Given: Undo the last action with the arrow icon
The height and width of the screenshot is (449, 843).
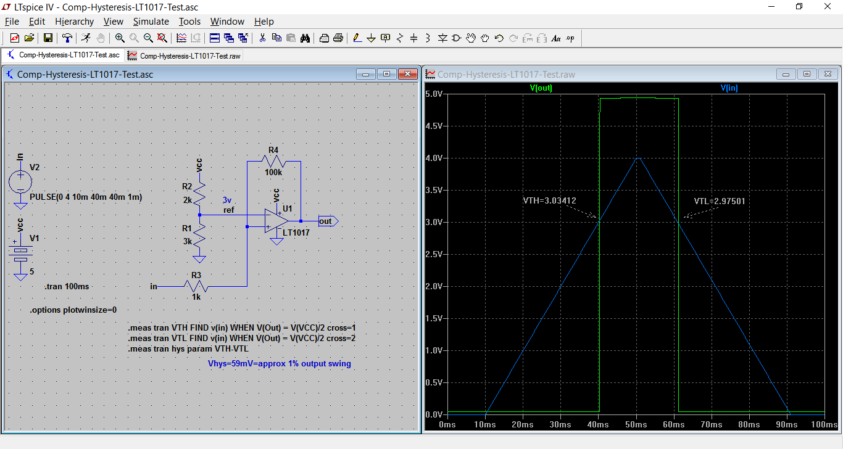Looking at the screenshot, I should point(499,38).
